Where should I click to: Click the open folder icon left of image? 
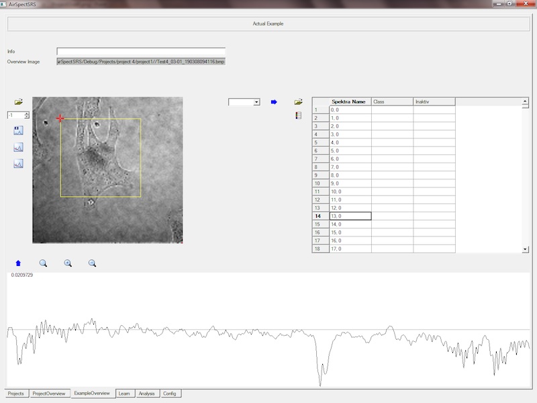[18, 102]
